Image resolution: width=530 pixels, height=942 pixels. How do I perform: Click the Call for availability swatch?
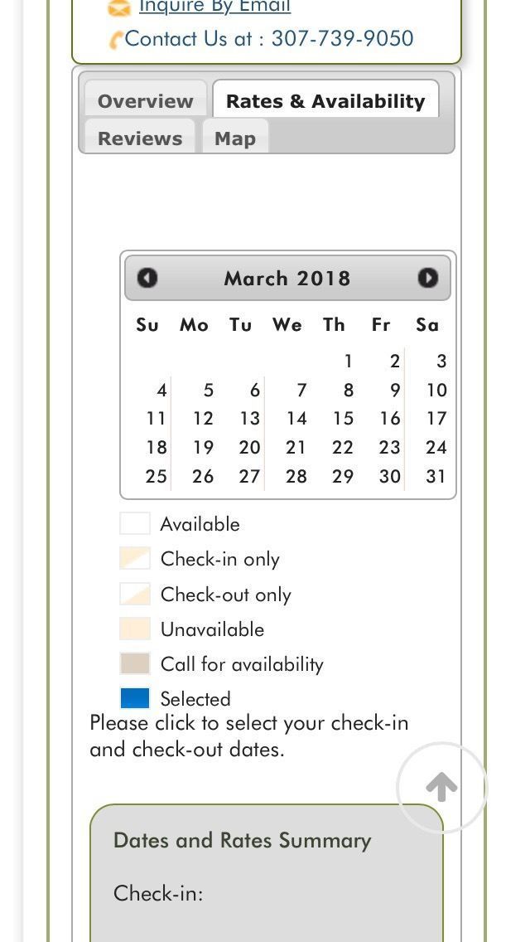click(135, 663)
